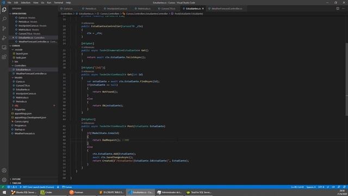The image size is (348, 196).
Task: Click the feedback icon in status bar
Action: point(339,187)
